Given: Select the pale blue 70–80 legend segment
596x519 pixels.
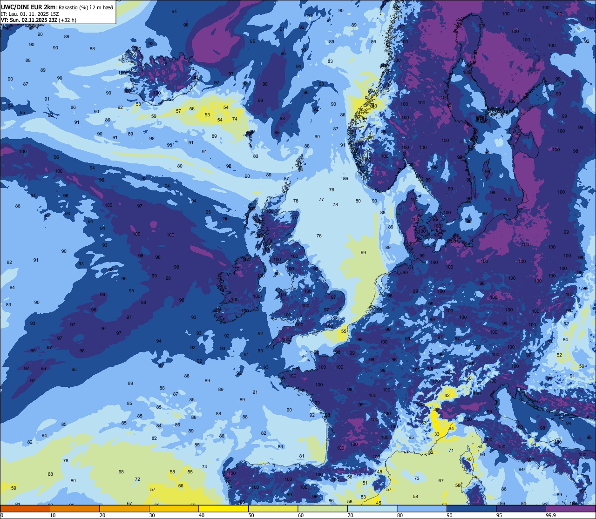Looking at the screenshot, I should click(x=372, y=509).
